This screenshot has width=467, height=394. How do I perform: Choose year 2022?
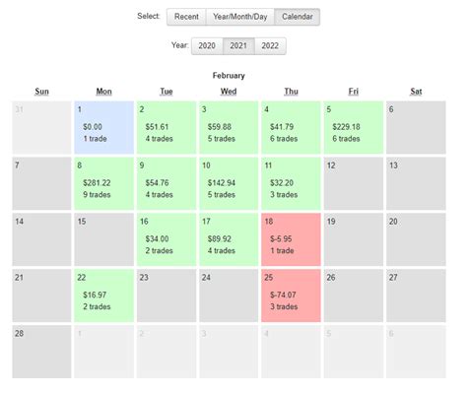270,46
